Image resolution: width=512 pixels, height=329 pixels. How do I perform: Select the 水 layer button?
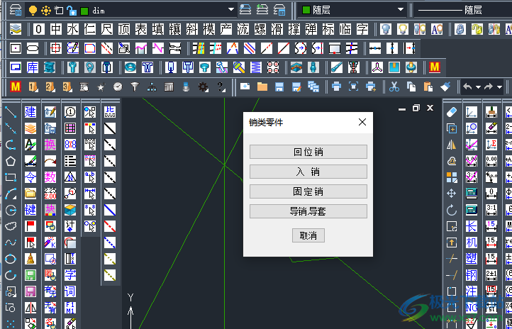[73, 29]
